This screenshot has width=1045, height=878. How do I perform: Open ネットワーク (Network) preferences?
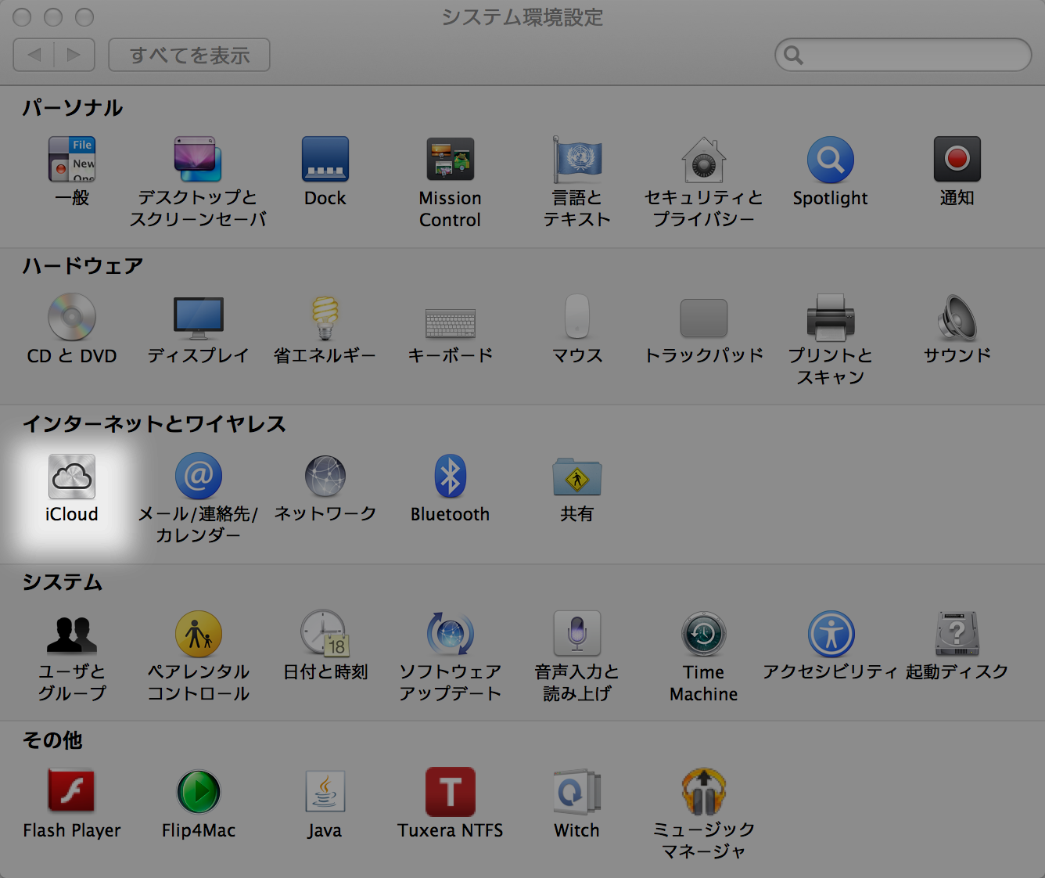pos(325,476)
